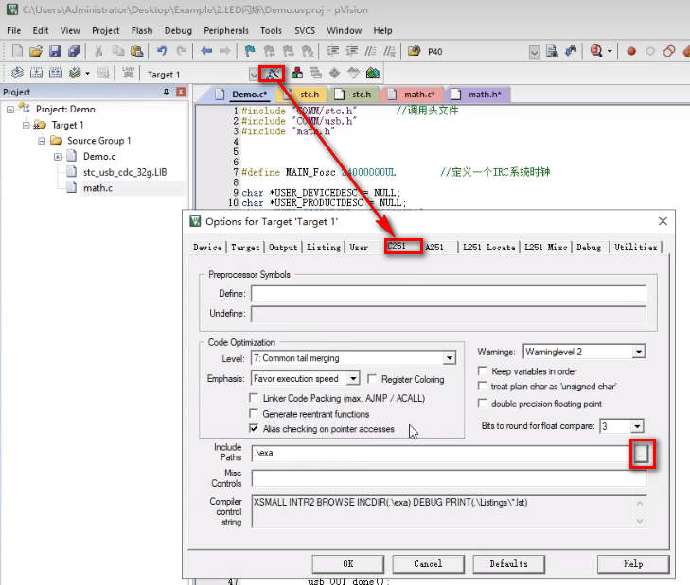The height and width of the screenshot is (585, 690).
Task: Open the Peripherals menu
Action: [x=226, y=30]
